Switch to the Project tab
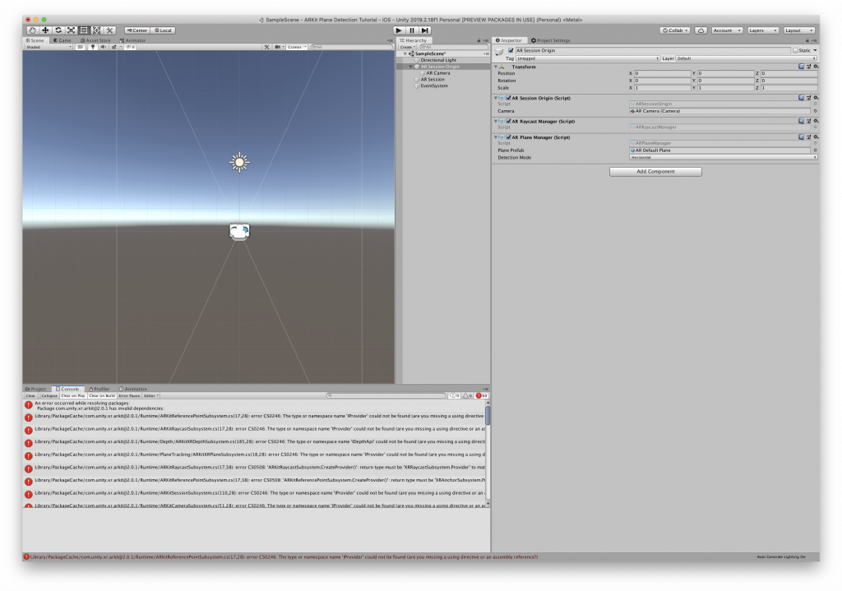Viewport: 842px width, 591px height. click(36, 389)
